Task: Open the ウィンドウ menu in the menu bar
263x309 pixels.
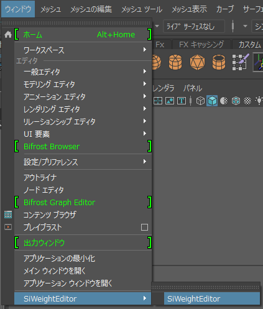Action: [18, 9]
